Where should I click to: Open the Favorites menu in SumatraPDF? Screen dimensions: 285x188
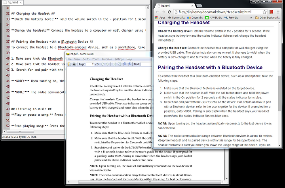pyautogui.click(x=107, y=59)
